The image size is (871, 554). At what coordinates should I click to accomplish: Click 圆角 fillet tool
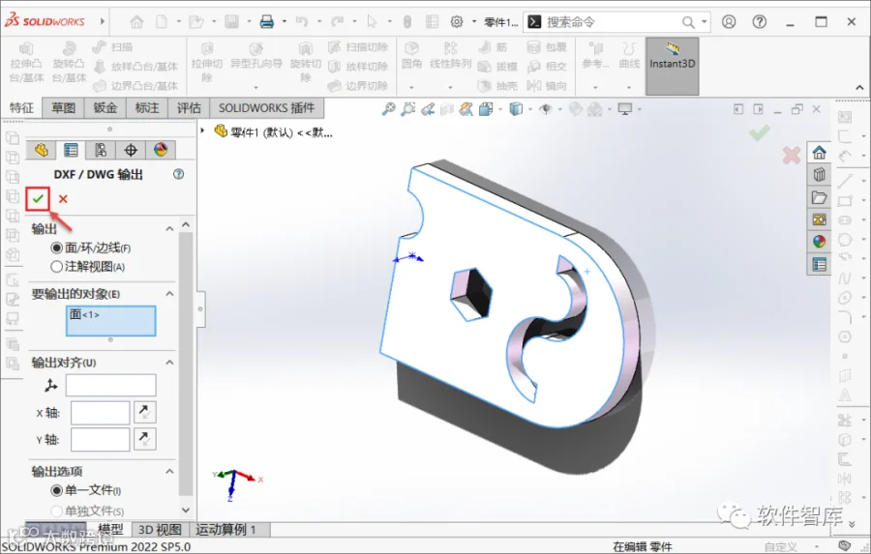(x=411, y=55)
